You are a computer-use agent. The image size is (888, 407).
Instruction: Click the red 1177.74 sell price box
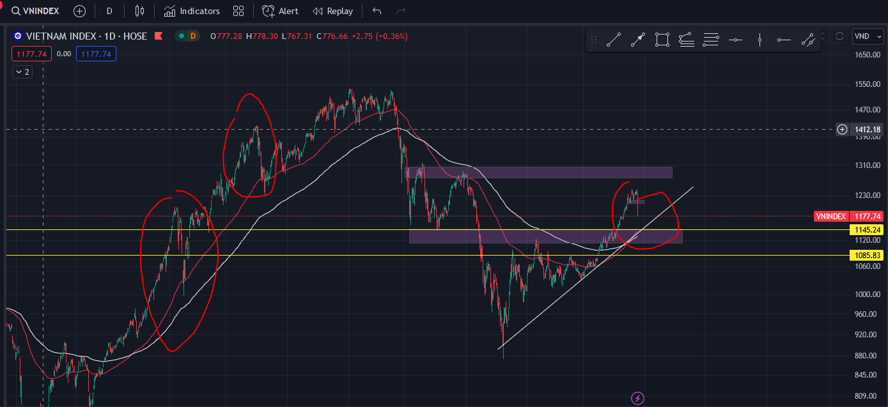point(32,54)
